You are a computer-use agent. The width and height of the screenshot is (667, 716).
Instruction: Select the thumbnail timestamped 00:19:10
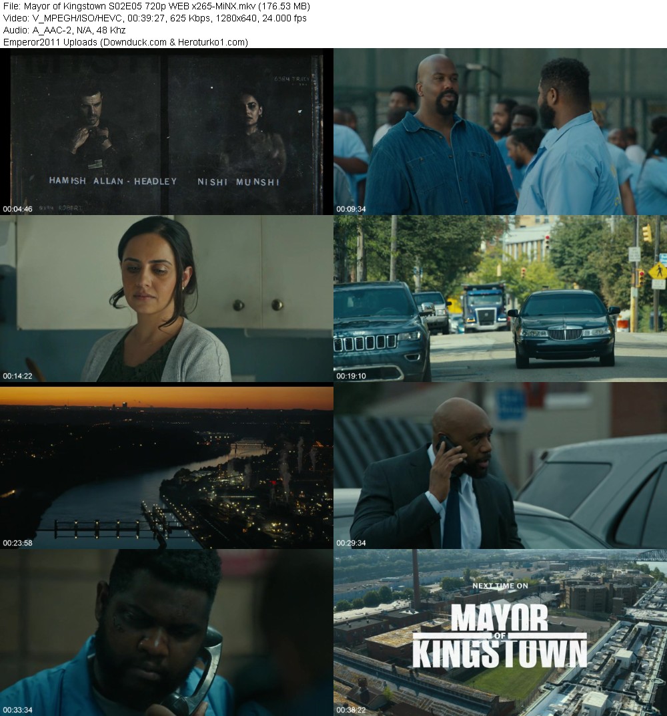500,299
